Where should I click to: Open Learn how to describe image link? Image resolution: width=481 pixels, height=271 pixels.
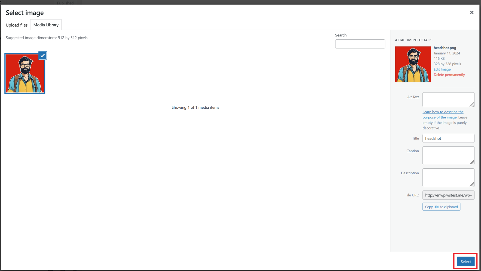(x=443, y=114)
